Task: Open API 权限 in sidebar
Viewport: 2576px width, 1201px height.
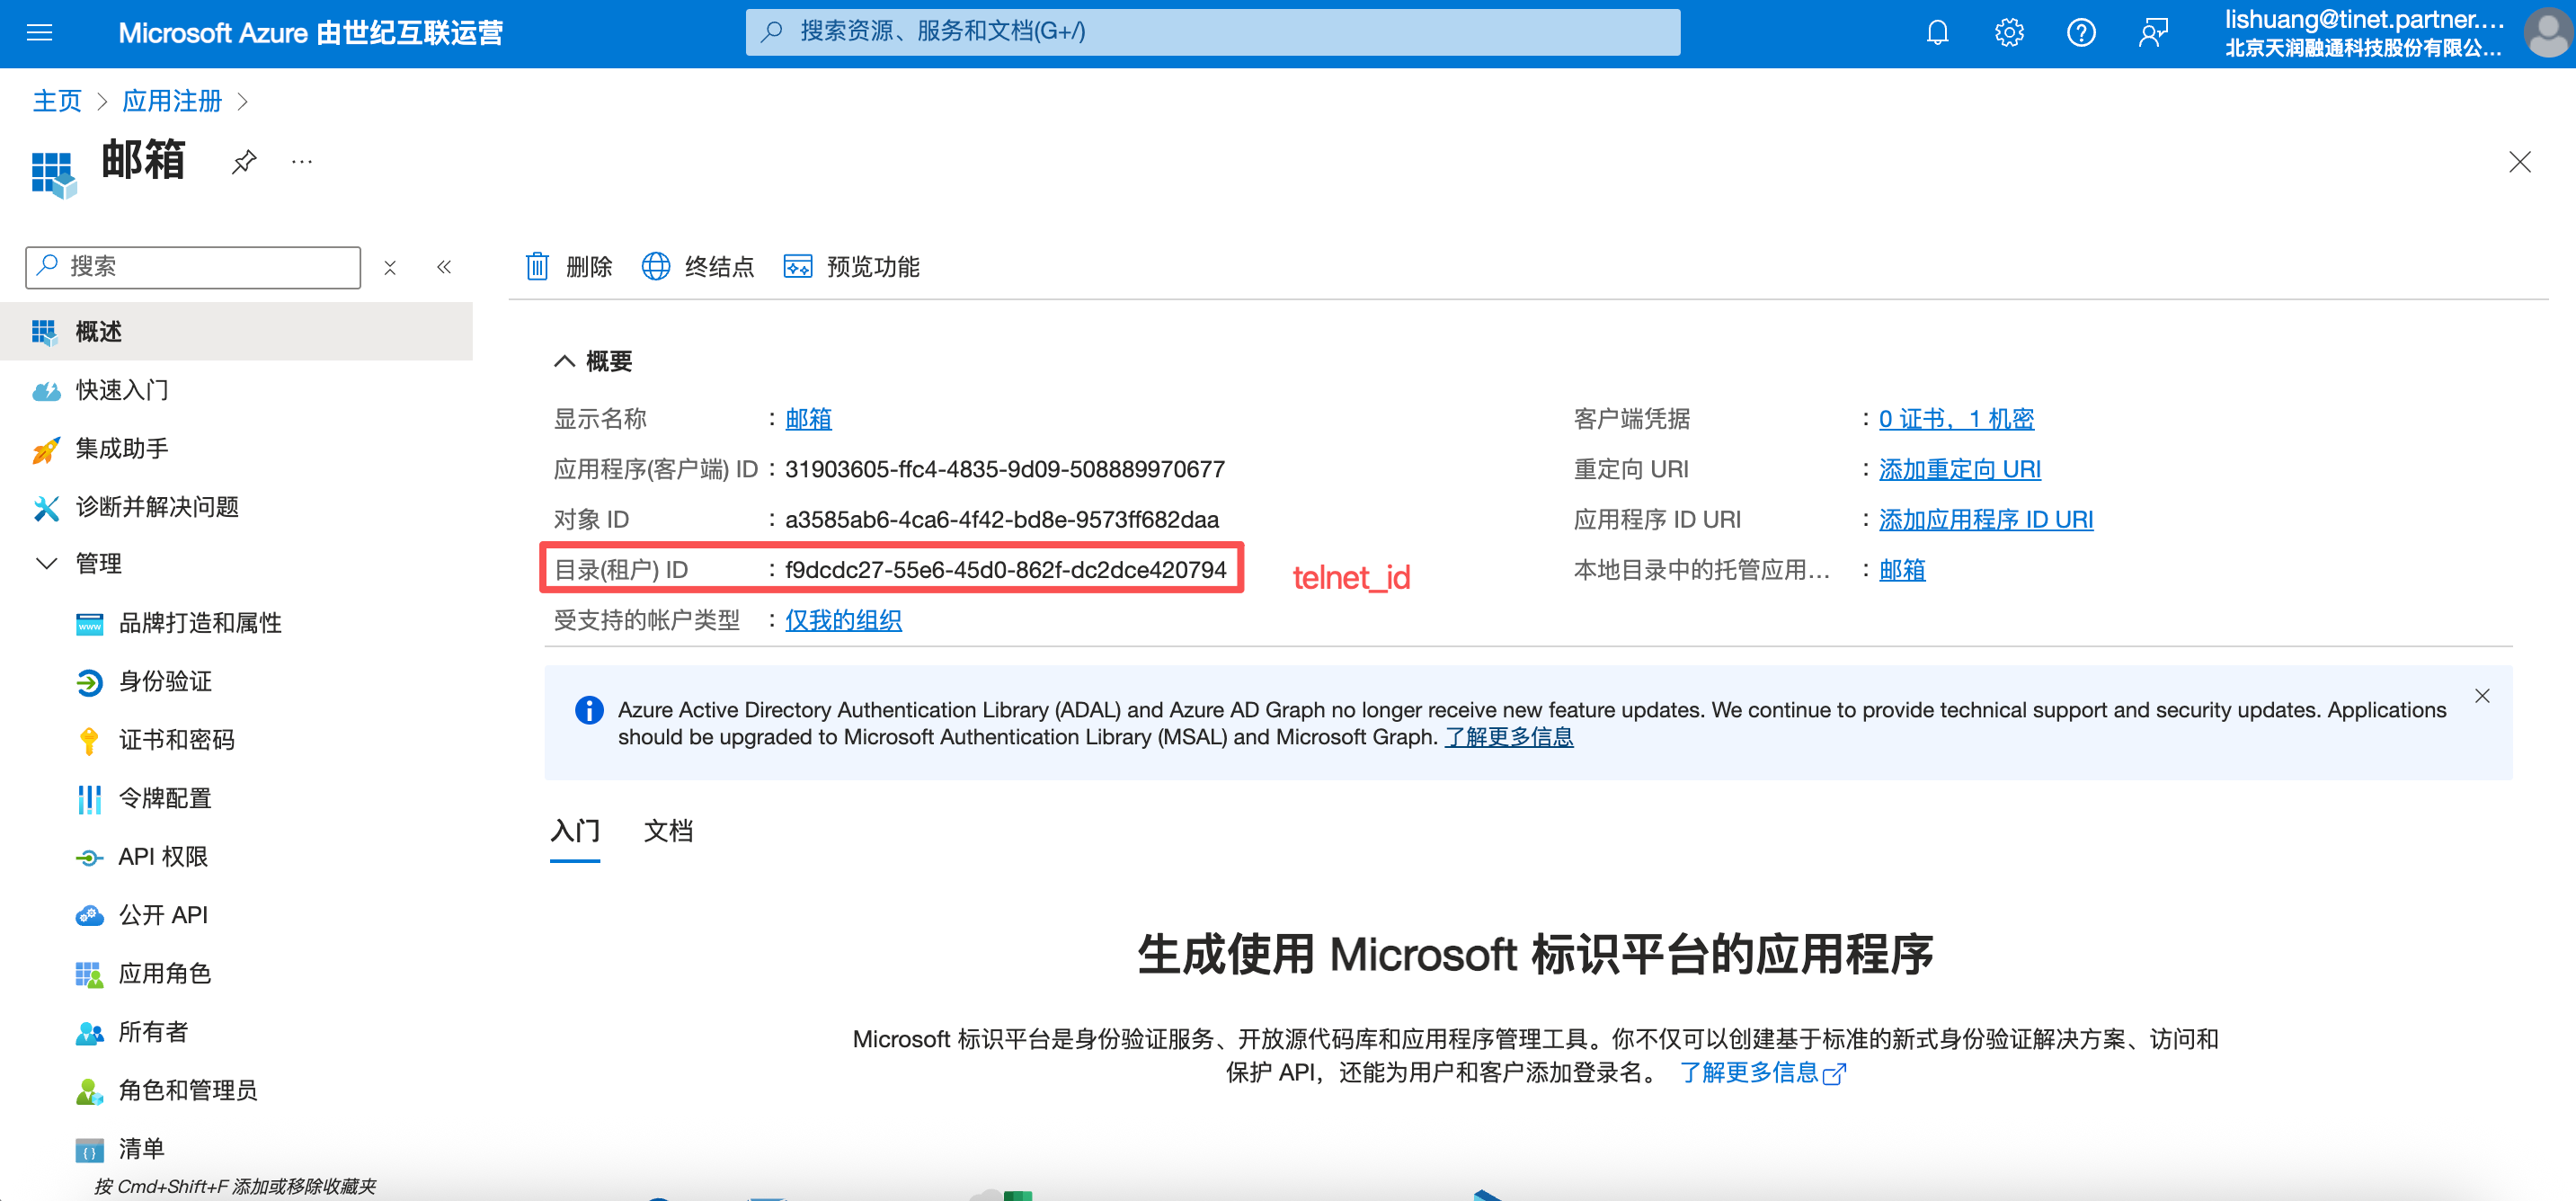Action: (163, 857)
